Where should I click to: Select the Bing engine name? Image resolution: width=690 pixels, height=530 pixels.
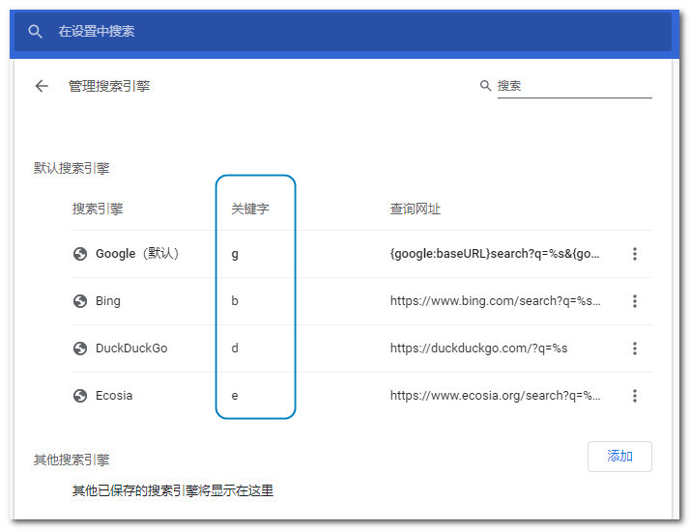pyautogui.click(x=108, y=301)
